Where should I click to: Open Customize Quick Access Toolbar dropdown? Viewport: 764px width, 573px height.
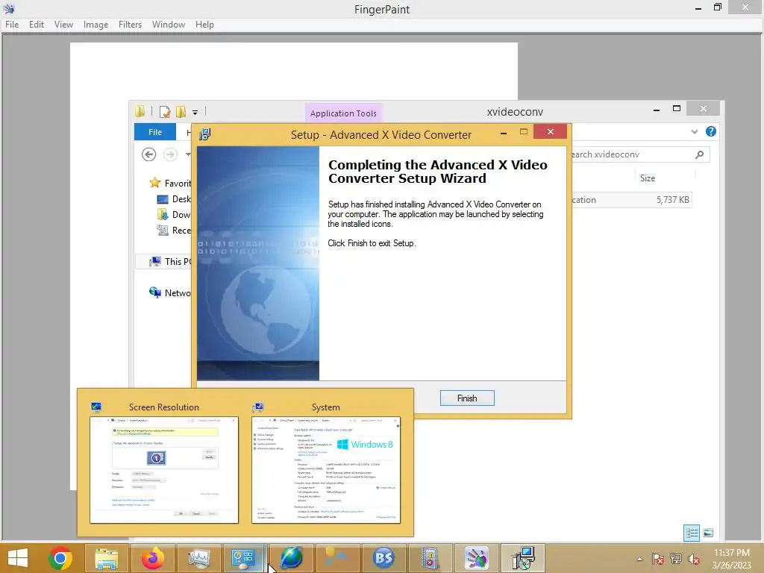[x=195, y=112]
